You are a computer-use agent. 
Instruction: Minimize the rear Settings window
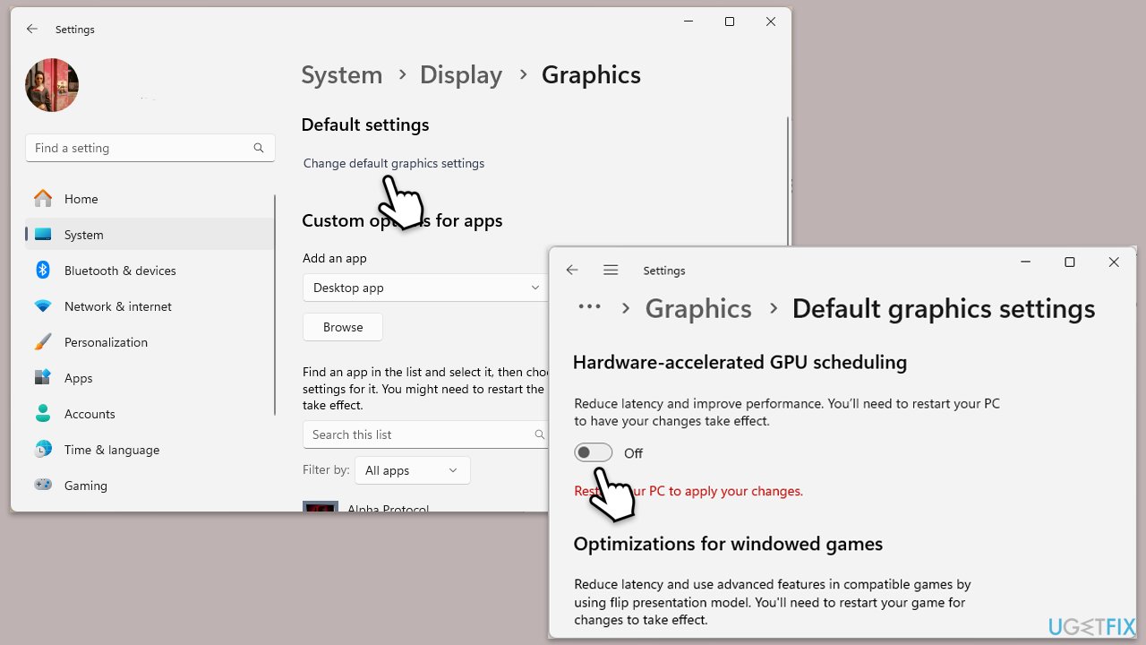[688, 21]
